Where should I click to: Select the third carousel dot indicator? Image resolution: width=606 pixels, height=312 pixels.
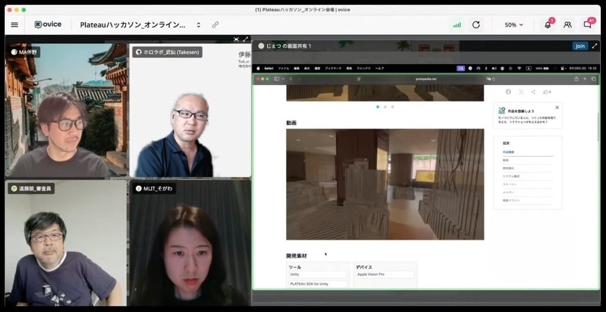[392, 107]
